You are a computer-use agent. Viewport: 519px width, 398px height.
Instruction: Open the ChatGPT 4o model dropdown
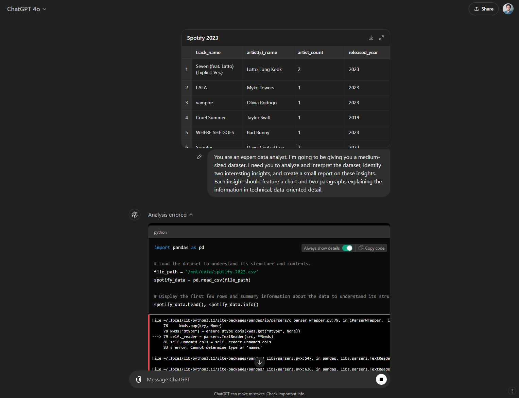pos(27,9)
